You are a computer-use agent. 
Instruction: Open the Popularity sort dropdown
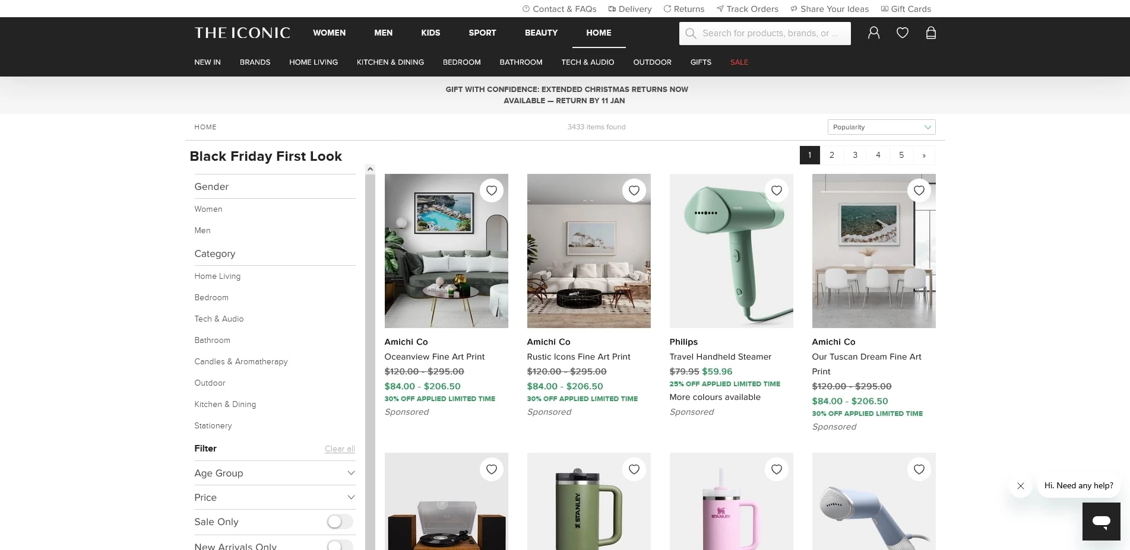(x=881, y=127)
